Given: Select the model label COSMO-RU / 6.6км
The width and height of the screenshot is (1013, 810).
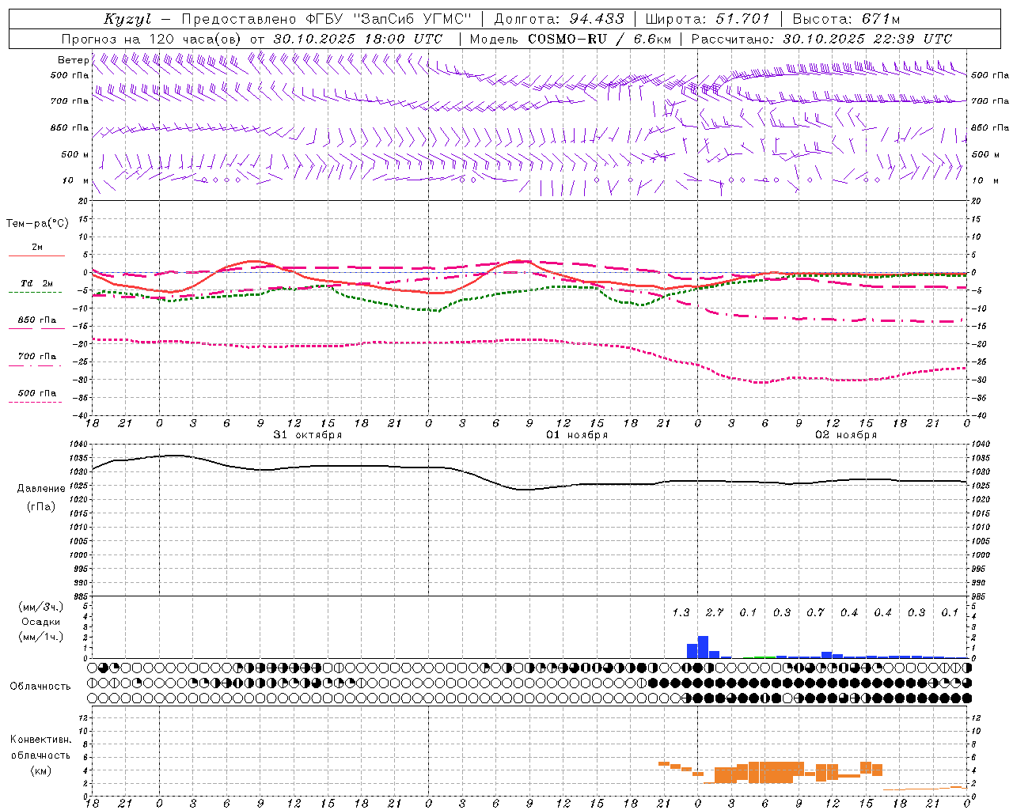Looking at the screenshot, I should pos(600,38).
